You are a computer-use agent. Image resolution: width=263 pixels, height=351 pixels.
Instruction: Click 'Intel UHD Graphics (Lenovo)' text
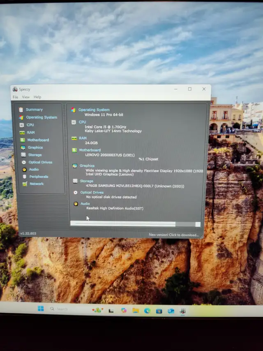point(110,174)
